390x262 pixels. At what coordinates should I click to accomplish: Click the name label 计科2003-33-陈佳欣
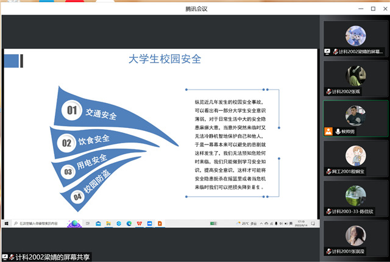[x=353, y=211]
